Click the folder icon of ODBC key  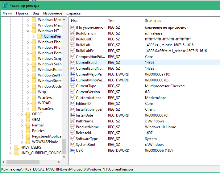(28, 114)
